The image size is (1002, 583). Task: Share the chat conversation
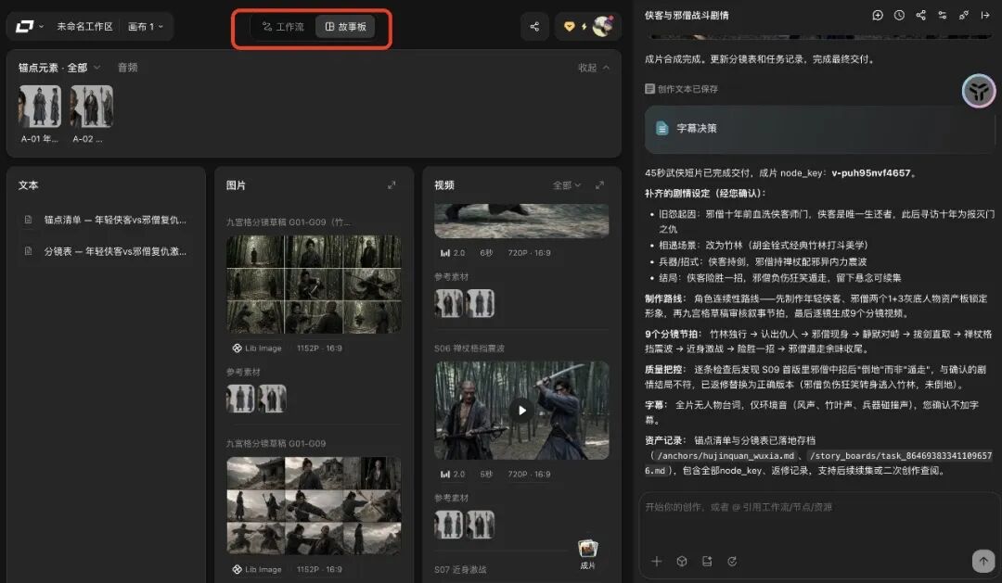921,15
